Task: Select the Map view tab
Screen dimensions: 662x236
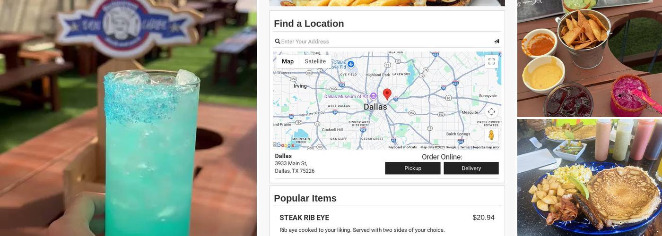Action: [x=287, y=61]
